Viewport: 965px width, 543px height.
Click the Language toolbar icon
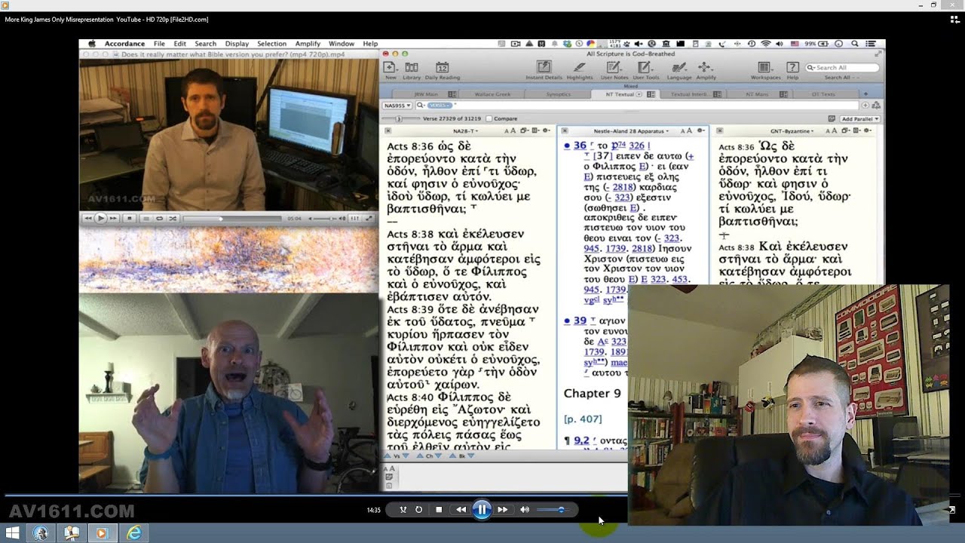tap(679, 67)
